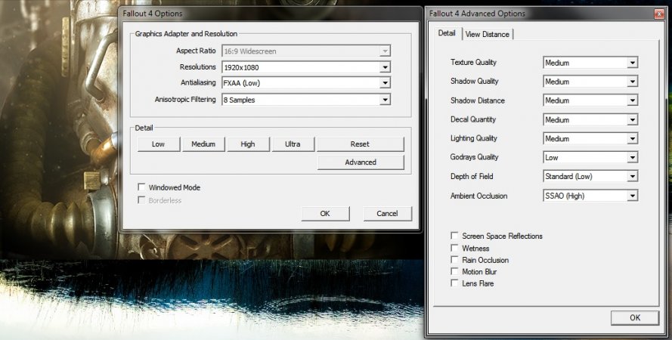Image resolution: width=672 pixels, height=340 pixels.
Task: Apply the Medium detail preset
Action: pos(203,144)
